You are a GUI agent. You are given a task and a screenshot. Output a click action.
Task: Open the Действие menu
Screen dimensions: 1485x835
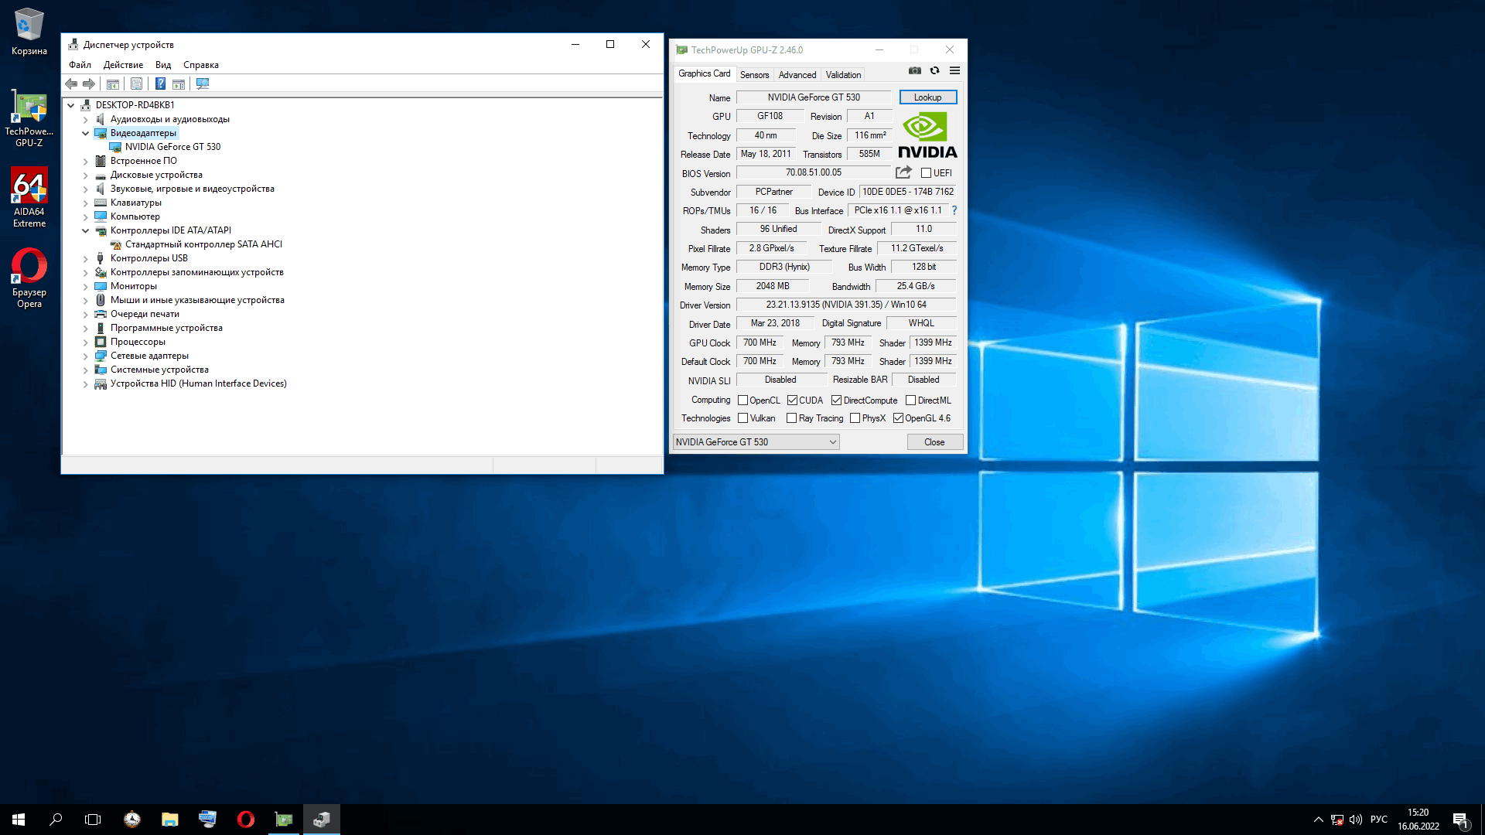point(123,65)
